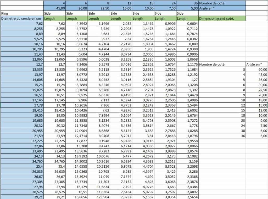
Task: Select the cell with value 12,4714
Action: [x=77, y=136]
